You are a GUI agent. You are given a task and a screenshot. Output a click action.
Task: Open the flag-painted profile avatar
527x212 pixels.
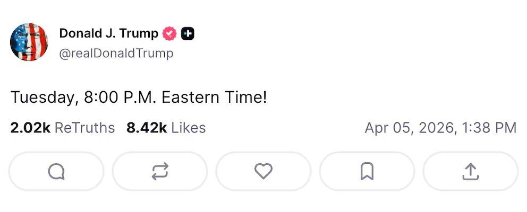pos(29,42)
